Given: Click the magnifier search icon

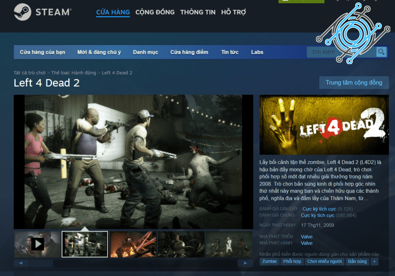Looking at the screenshot, I should 381,52.
